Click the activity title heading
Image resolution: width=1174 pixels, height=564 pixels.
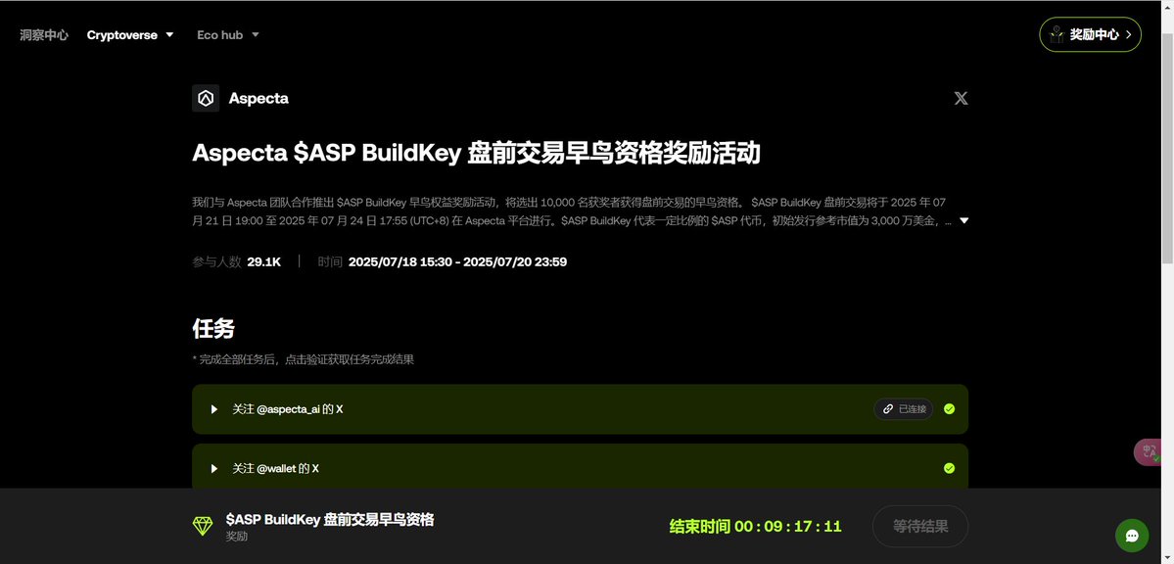476,153
